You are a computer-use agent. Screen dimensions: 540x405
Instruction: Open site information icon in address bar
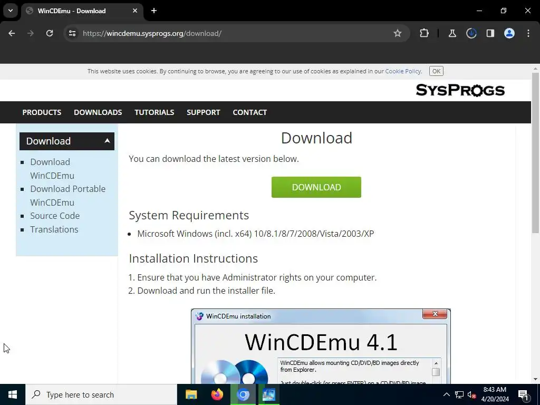click(x=72, y=33)
